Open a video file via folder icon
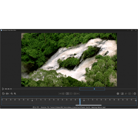Viewport: 138px width, 138px height. tap(7, 94)
